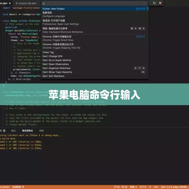Click the import 'package:flutter' code line
Viewport: 189px width, 189px height.
click(22, 8)
